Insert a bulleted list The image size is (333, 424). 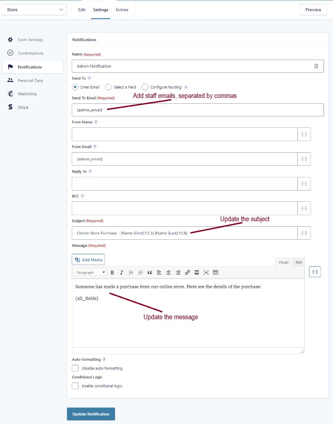(x=131, y=272)
